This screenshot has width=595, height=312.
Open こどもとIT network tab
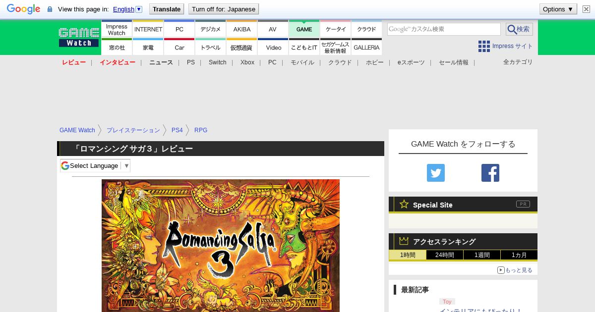(x=304, y=47)
